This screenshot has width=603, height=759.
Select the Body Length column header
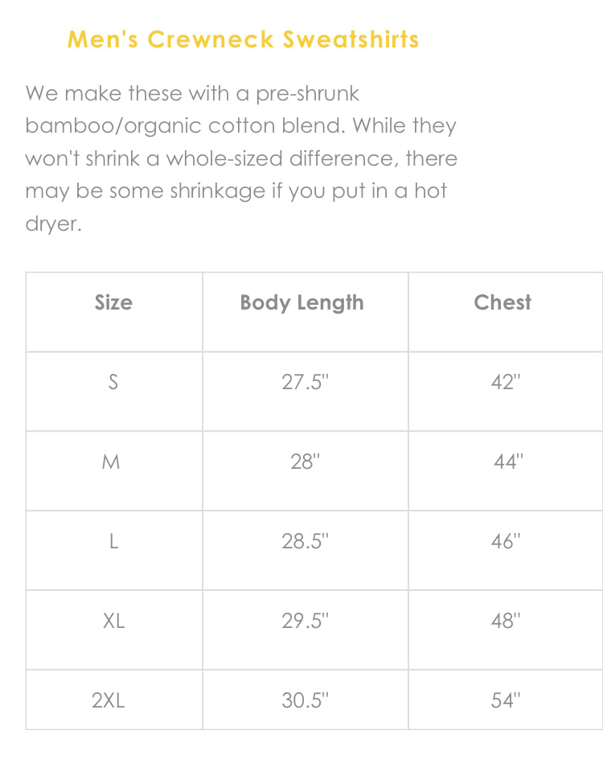click(x=302, y=303)
